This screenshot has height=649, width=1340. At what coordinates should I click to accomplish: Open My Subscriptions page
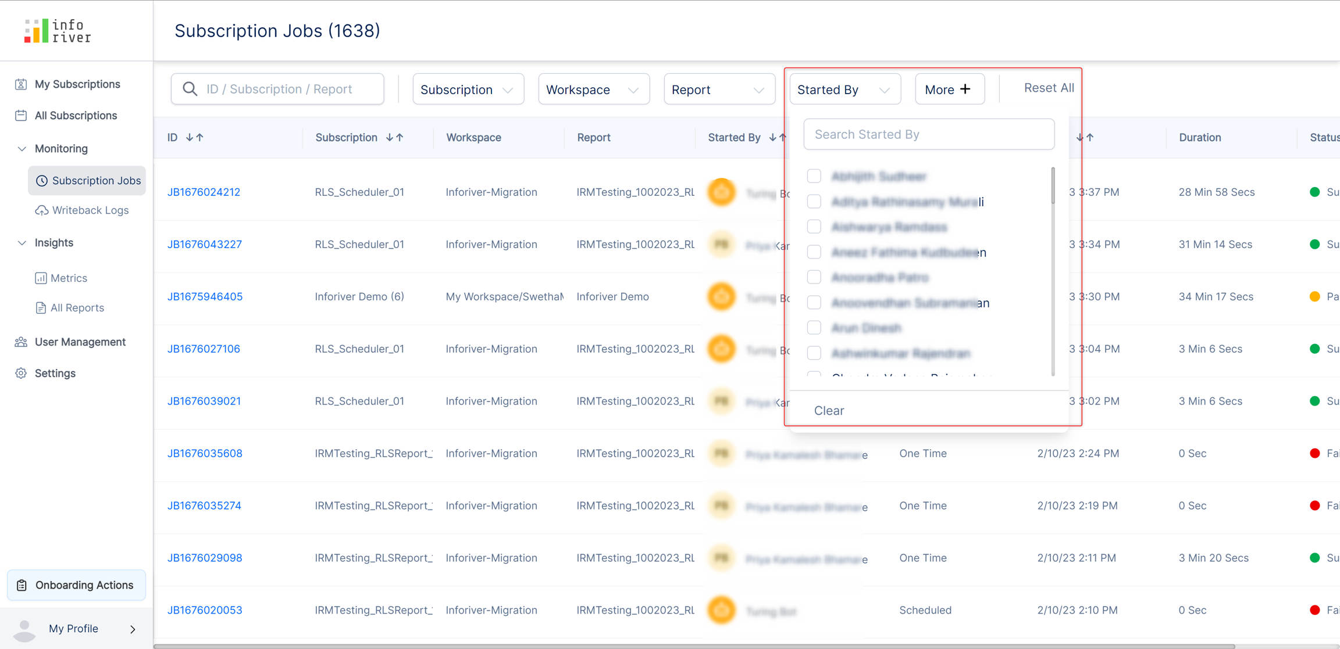point(77,84)
